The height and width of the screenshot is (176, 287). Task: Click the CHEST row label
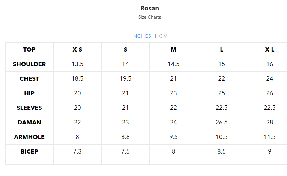click(x=29, y=79)
